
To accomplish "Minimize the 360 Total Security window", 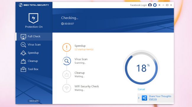I will pos(163,5).
